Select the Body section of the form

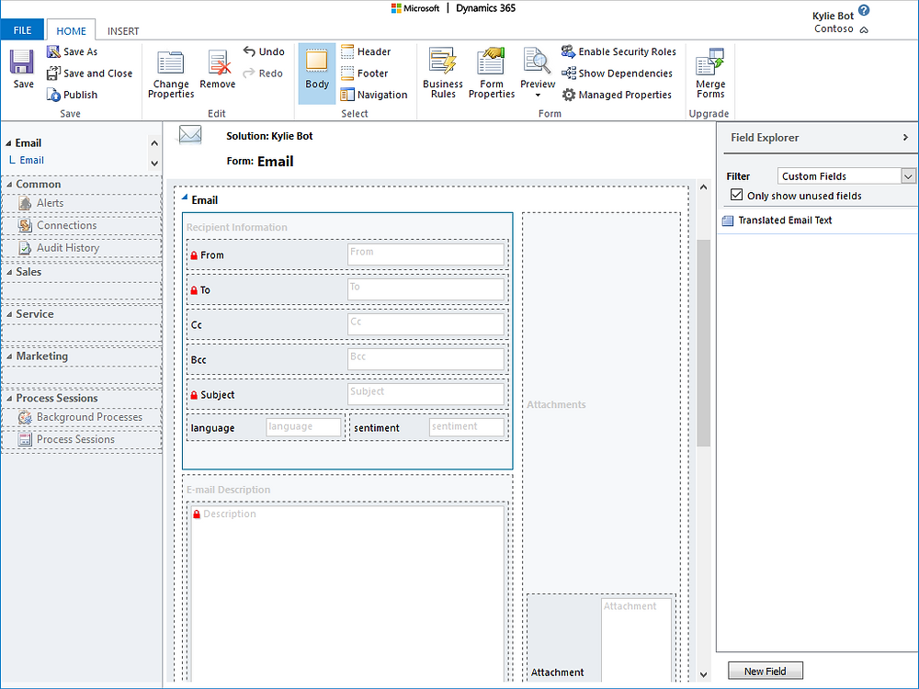[317, 73]
